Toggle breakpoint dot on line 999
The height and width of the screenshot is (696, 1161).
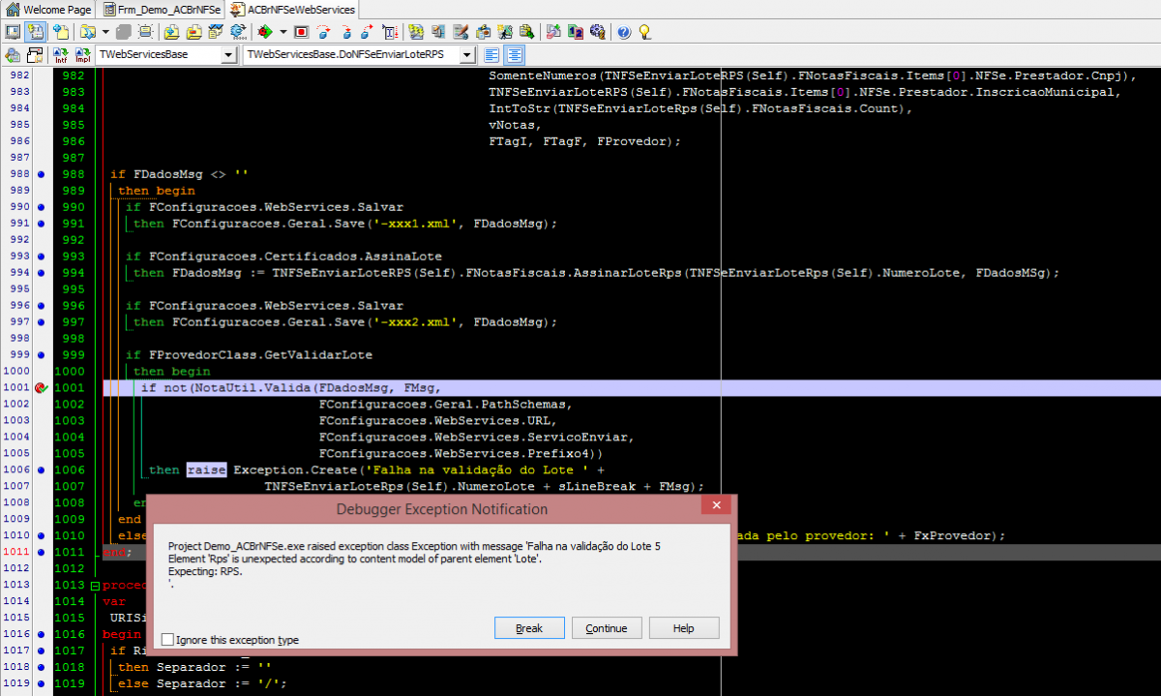pyautogui.click(x=41, y=355)
